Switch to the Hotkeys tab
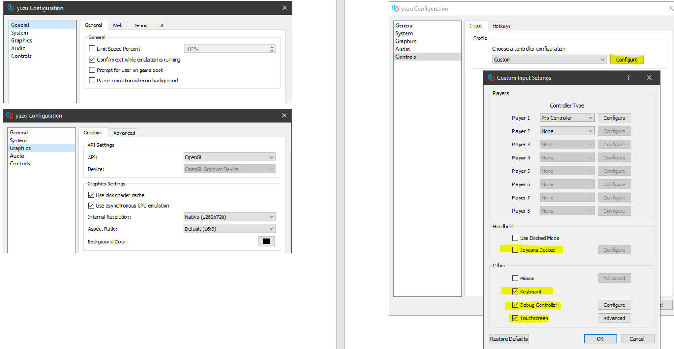674x349 pixels. tap(502, 26)
